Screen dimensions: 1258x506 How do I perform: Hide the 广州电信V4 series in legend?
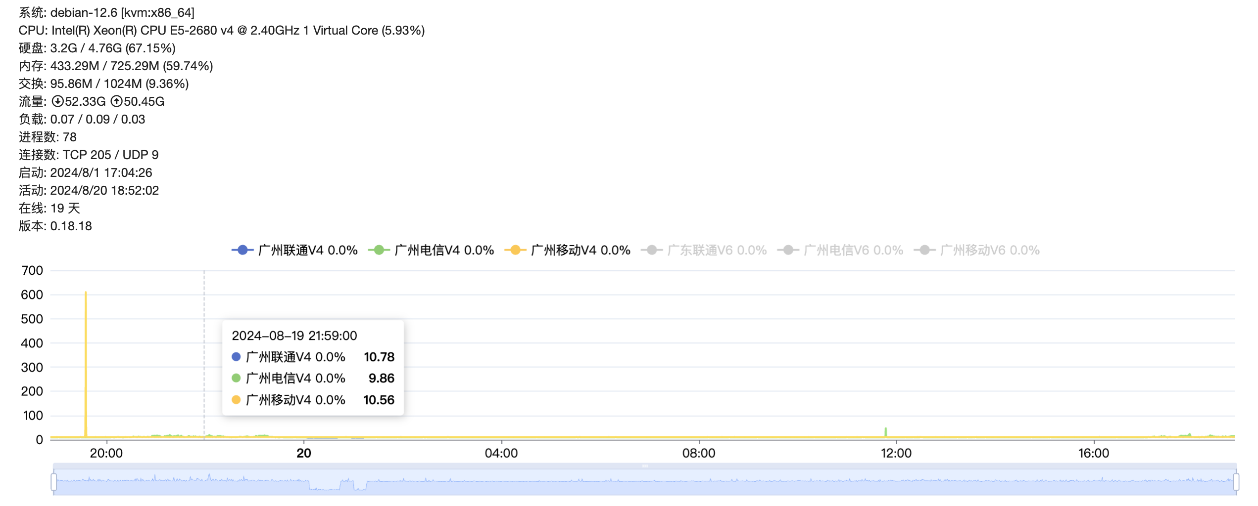pos(431,251)
